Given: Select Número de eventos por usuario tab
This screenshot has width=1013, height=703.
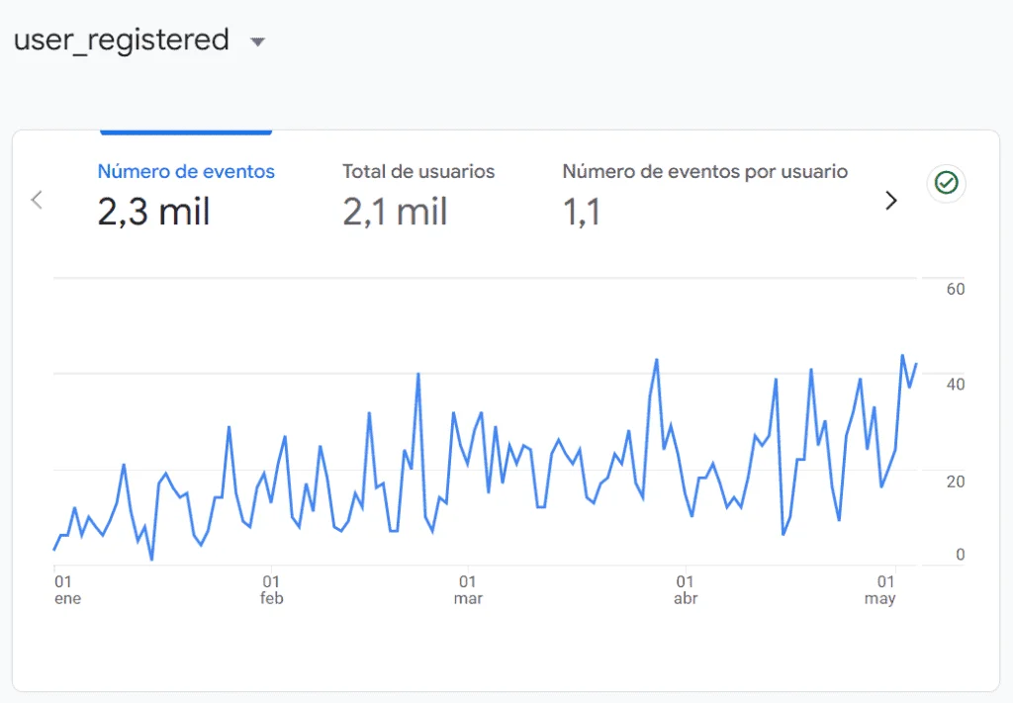Looking at the screenshot, I should point(704,171).
